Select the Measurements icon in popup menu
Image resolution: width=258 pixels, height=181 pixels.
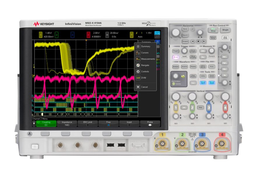[x=138, y=59]
